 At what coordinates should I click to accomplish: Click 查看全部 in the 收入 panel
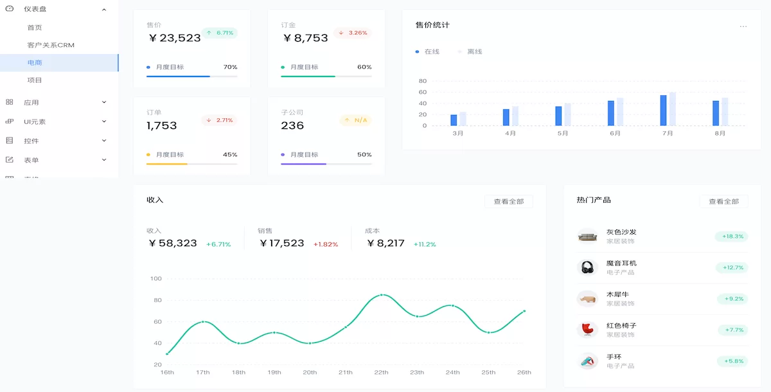pos(510,200)
